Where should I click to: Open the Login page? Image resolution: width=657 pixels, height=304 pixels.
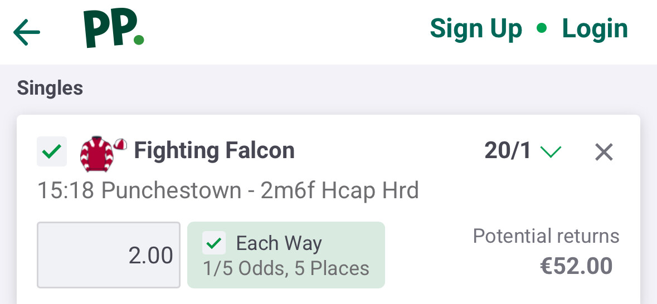click(x=595, y=29)
